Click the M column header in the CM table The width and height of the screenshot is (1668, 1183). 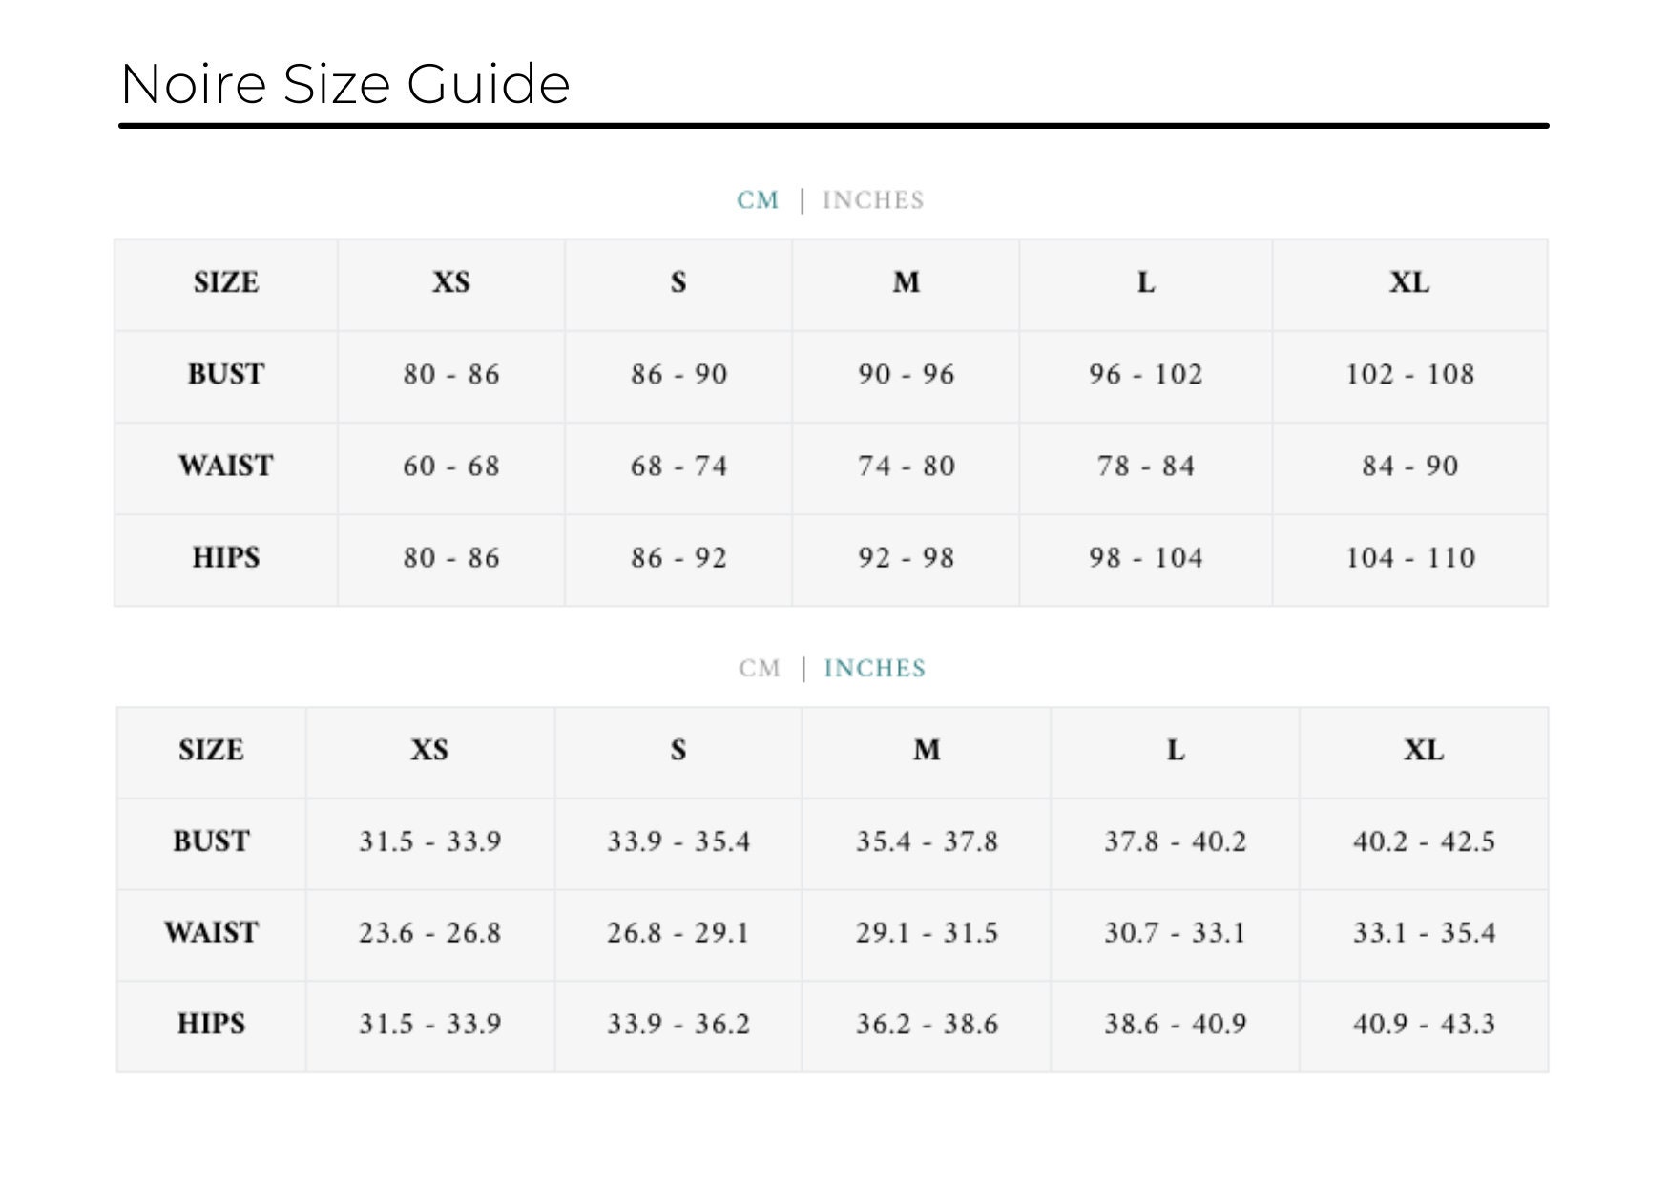click(907, 283)
